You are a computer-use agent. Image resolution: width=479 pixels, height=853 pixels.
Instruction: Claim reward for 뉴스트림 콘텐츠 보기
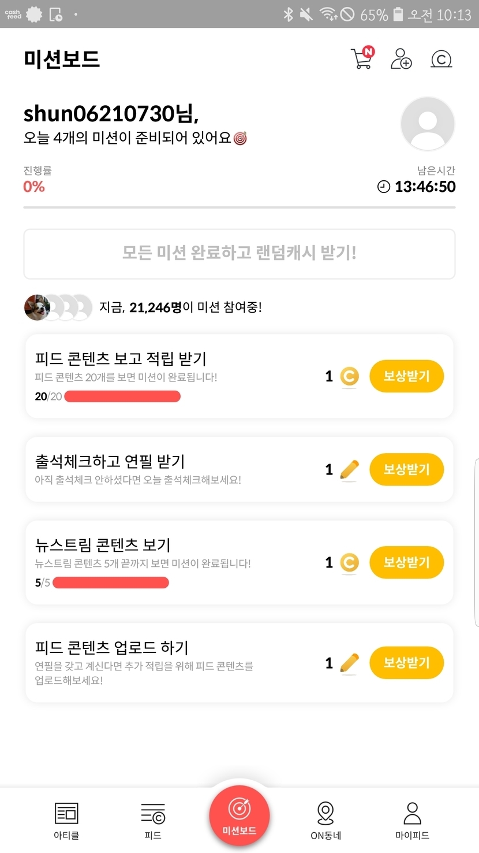[406, 562]
